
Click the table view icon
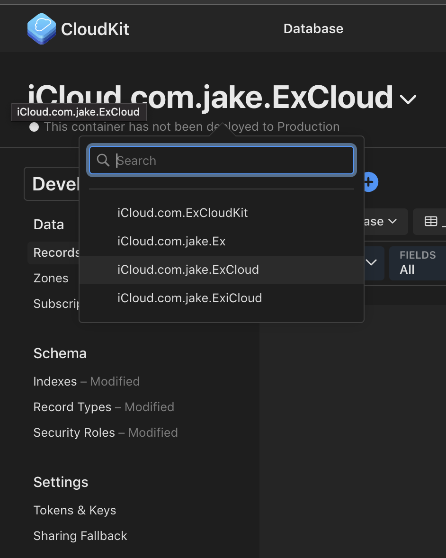click(x=431, y=221)
